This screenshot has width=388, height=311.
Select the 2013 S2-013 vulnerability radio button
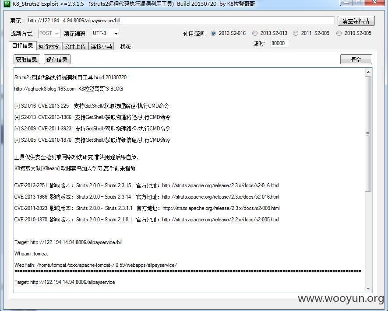254,33
